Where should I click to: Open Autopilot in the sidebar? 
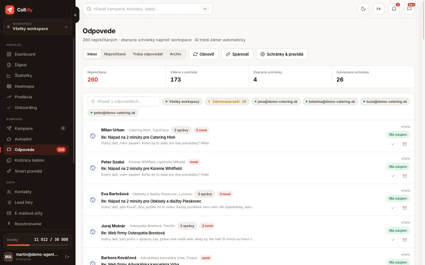(36, 139)
